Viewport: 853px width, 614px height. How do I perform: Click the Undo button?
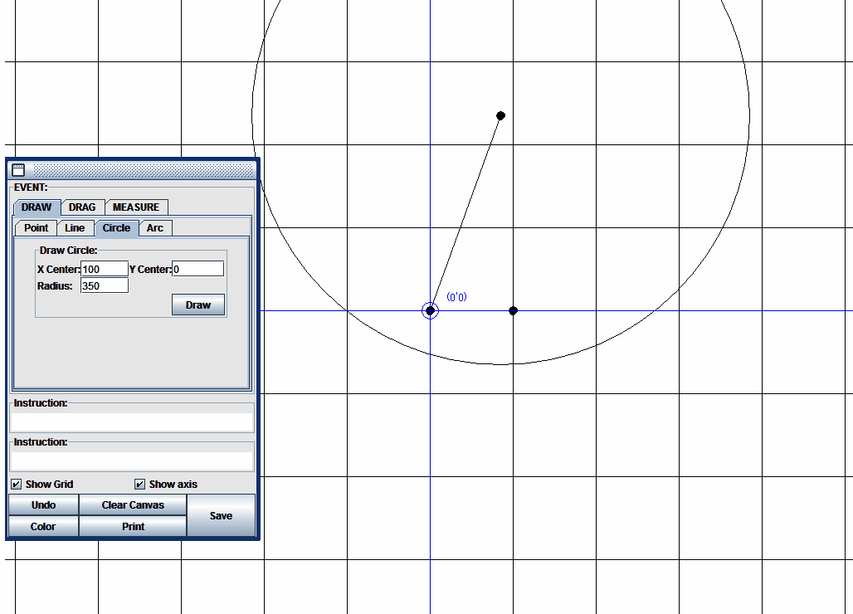[x=43, y=504]
